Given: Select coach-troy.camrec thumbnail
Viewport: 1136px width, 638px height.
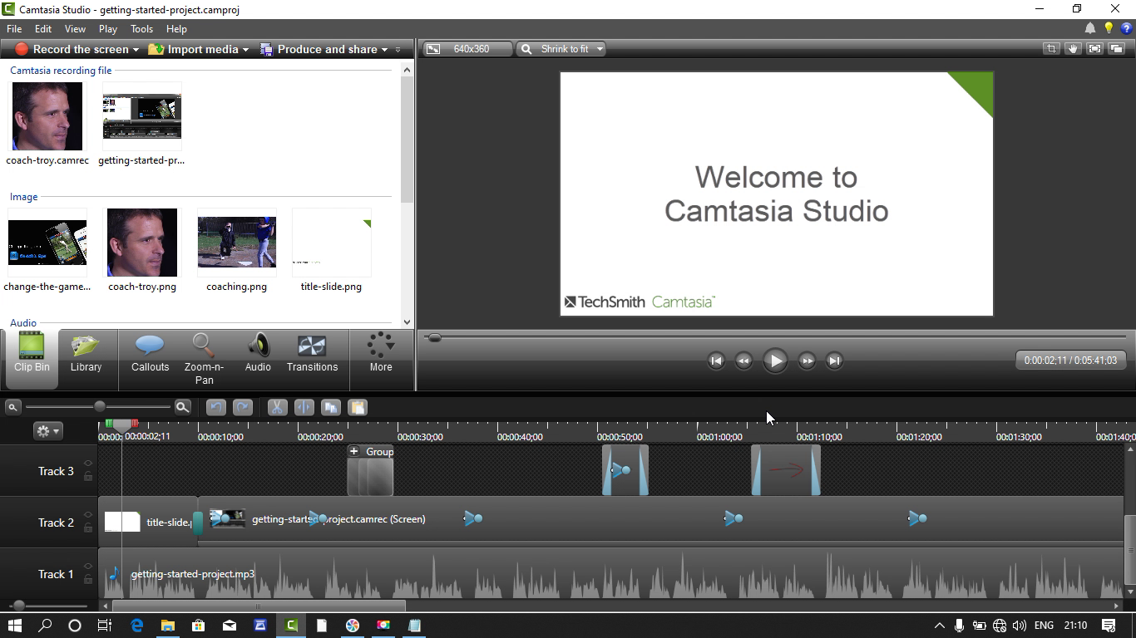Looking at the screenshot, I should click(47, 116).
